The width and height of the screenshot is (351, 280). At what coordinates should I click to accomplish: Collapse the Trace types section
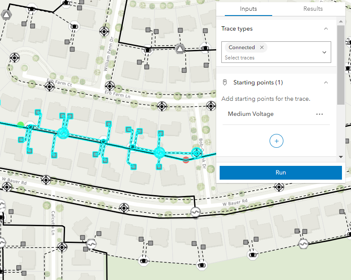click(x=326, y=28)
